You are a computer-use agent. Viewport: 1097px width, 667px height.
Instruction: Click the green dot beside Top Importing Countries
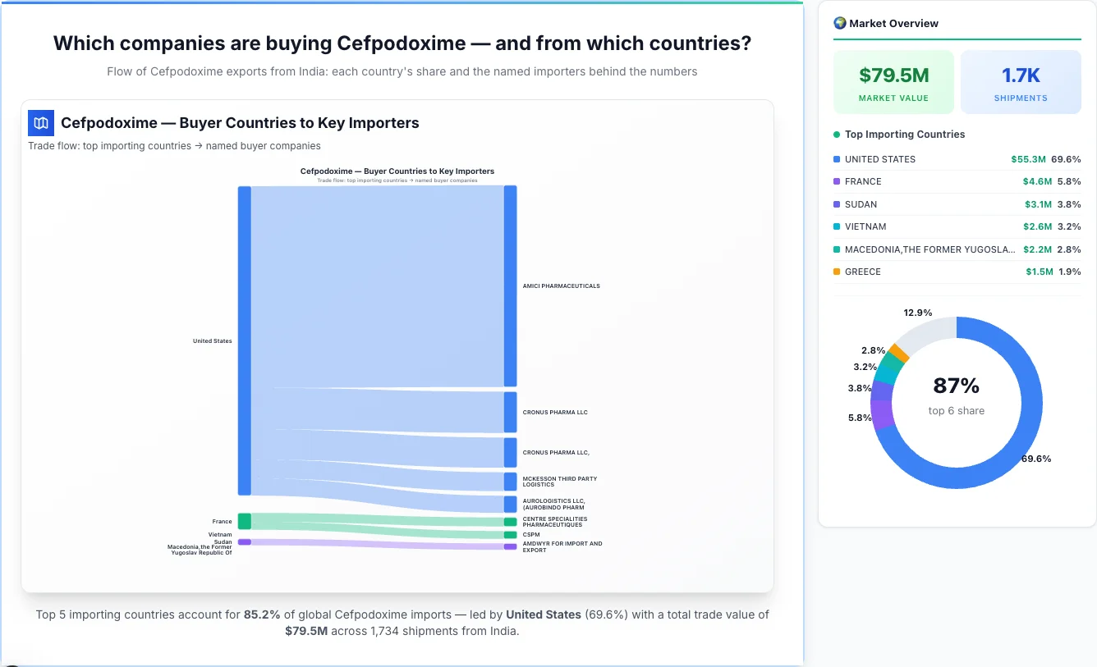(835, 135)
